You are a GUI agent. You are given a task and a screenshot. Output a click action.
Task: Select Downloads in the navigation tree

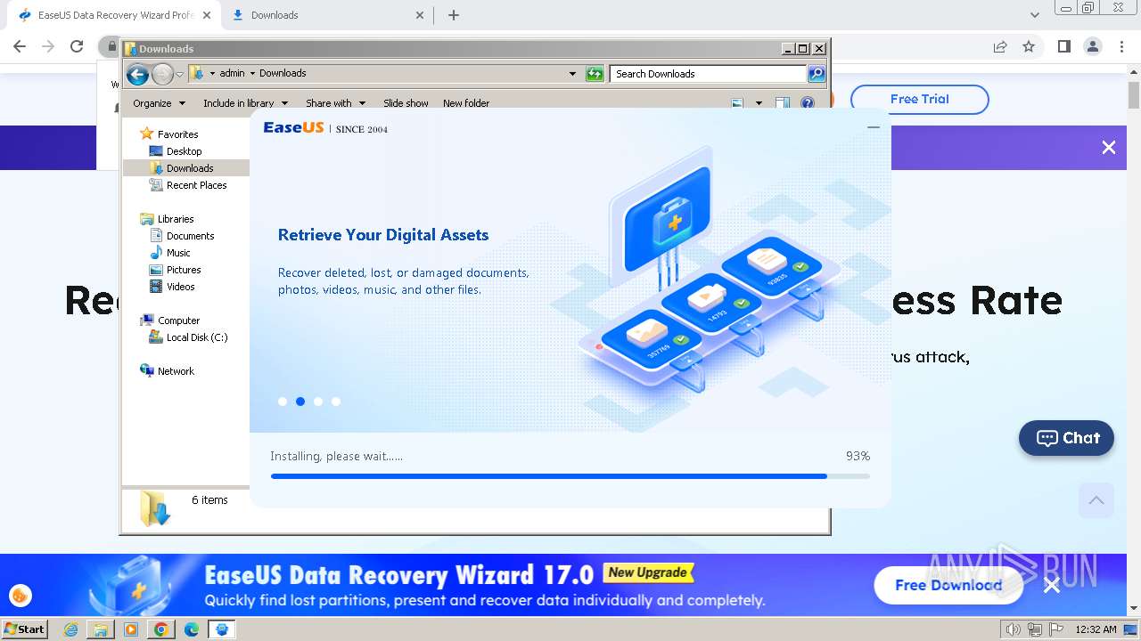(x=190, y=168)
